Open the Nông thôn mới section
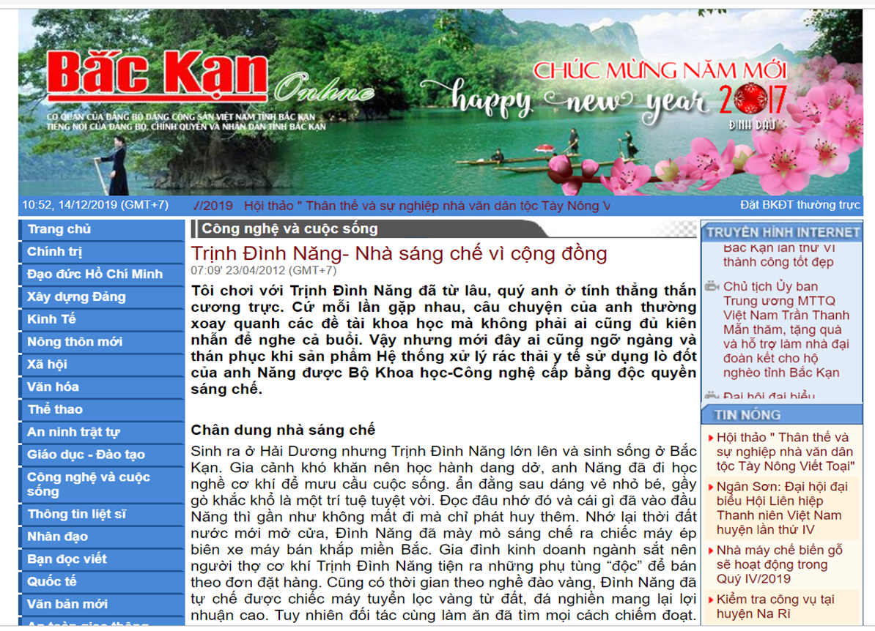This screenshot has height=631, width=875. pyautogui.click(x=75, y=343)
